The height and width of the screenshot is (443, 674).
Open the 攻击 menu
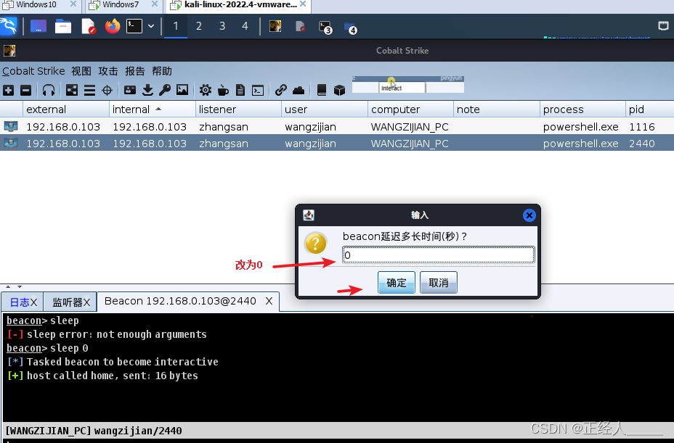pos(108,71)
